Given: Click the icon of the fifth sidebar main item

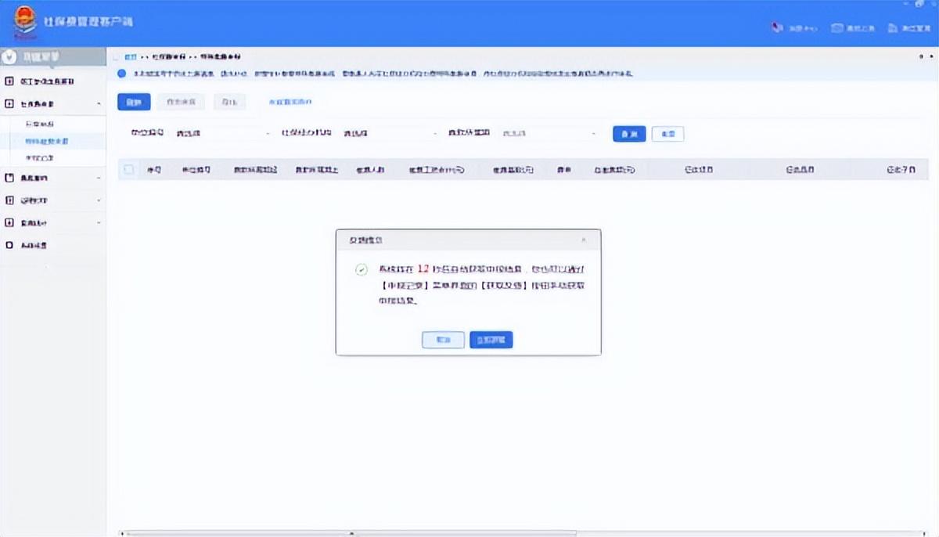Looking at the screenshot, I should click(9, 200).
